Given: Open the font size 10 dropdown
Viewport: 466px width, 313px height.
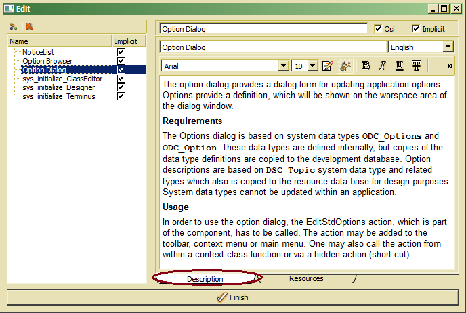Looking at the screenshot, I should (x=312, y=66).
